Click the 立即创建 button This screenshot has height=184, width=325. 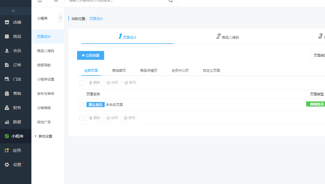90,55
